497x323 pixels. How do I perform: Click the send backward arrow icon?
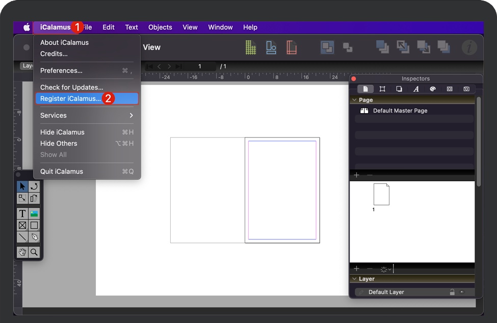click(424, 47)
